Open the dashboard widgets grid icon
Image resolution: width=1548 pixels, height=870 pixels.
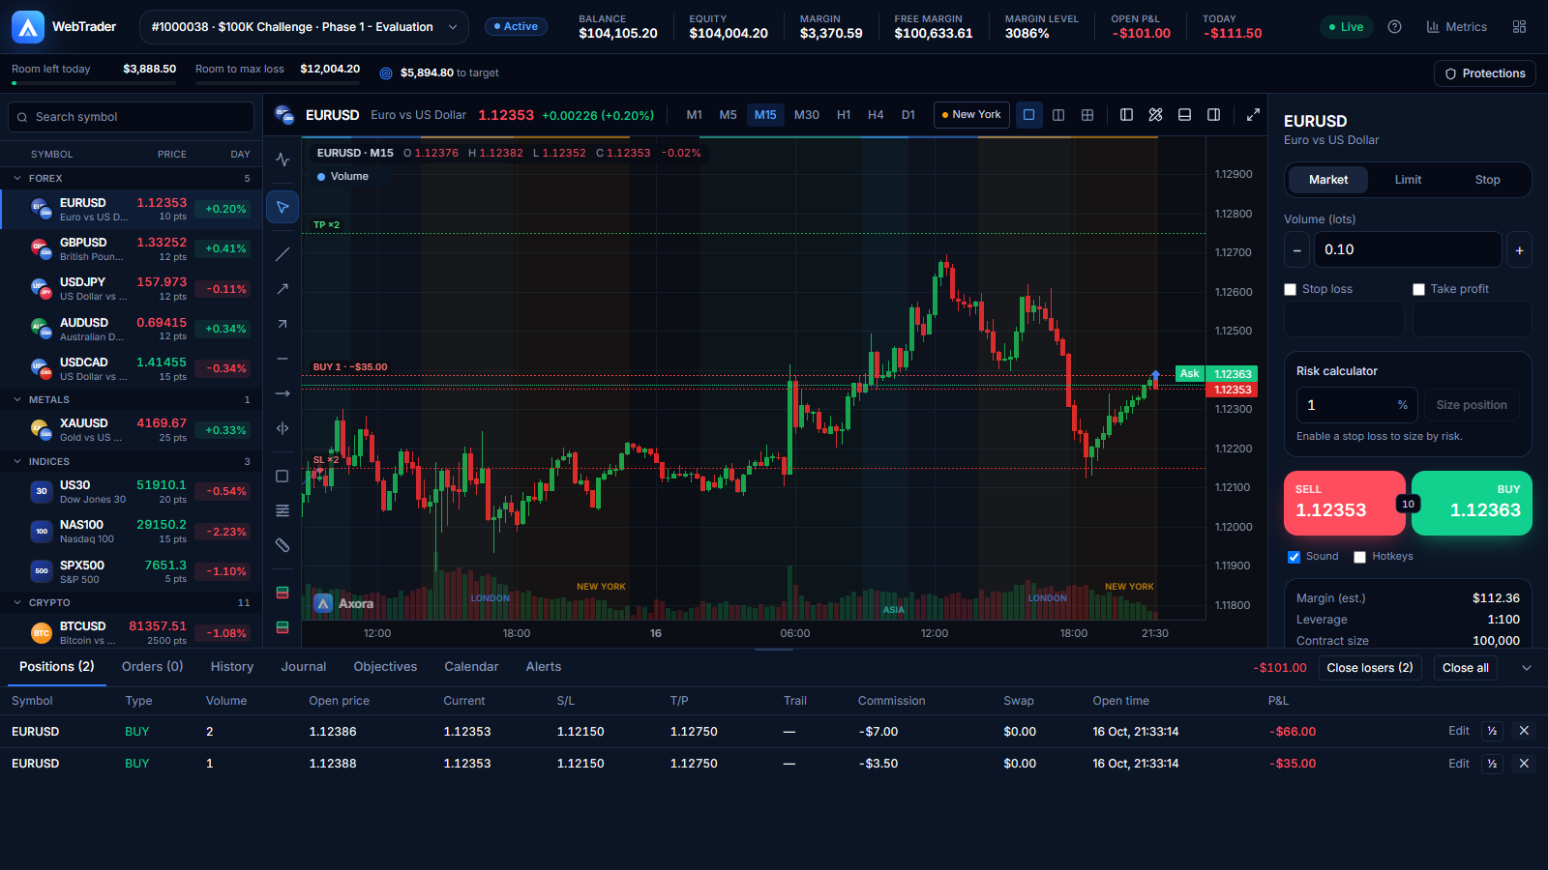(1519, 27)
